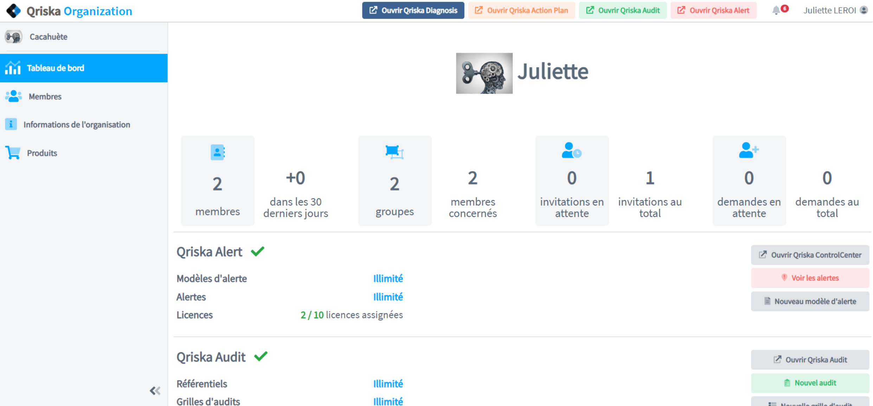Open the notifications bell icon
Image resolution: width=873 pixels, height=406 pixels.
776,11
